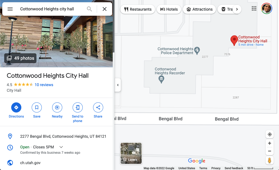Click Send to phone icon

(x=78, y=107)
